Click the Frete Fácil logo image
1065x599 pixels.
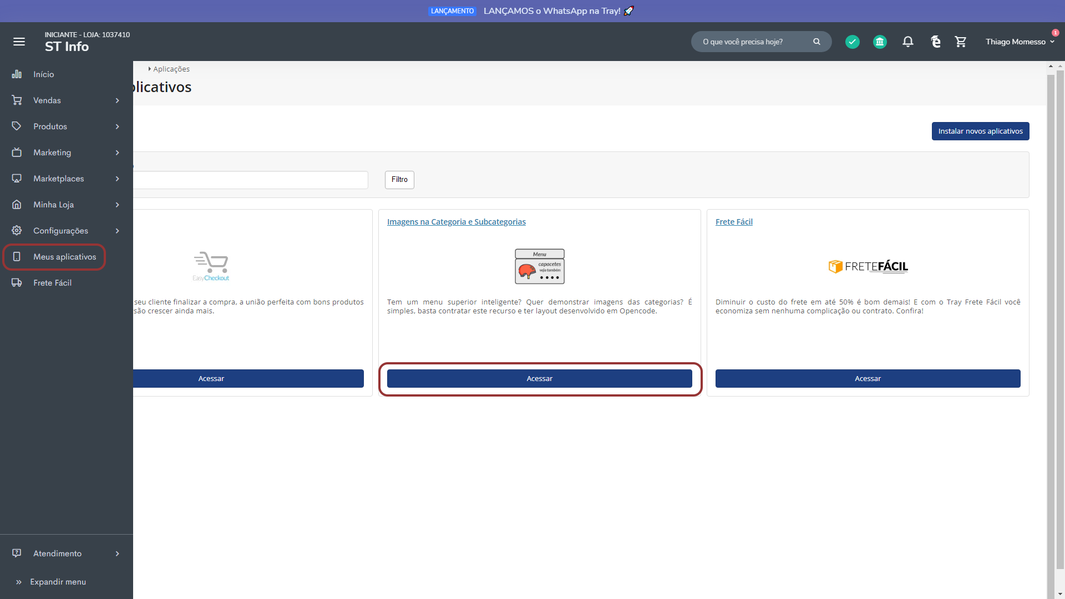(868, 267)
